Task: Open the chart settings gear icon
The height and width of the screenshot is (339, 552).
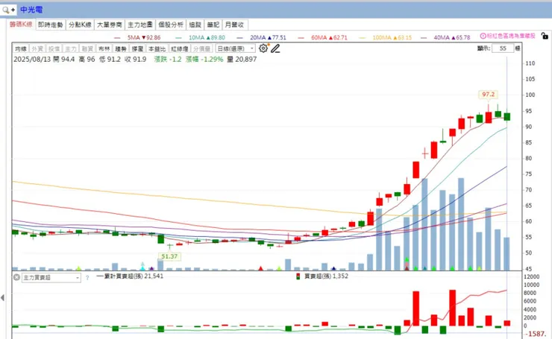Action: tap(263, 48)
